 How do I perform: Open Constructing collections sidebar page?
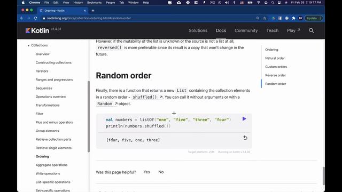pyautogui.click(x=53, y=62)
